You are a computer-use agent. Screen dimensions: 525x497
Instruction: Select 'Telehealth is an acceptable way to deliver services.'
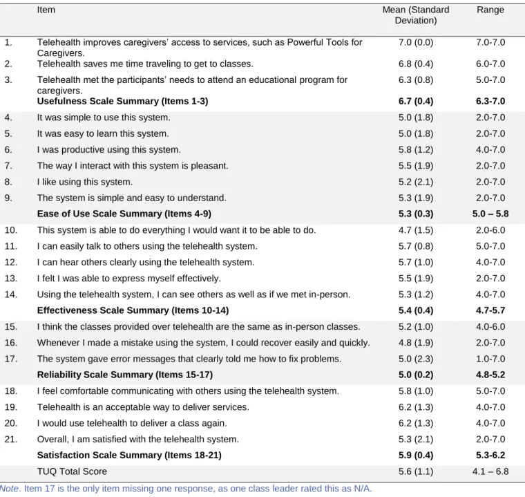pos(143,407)
